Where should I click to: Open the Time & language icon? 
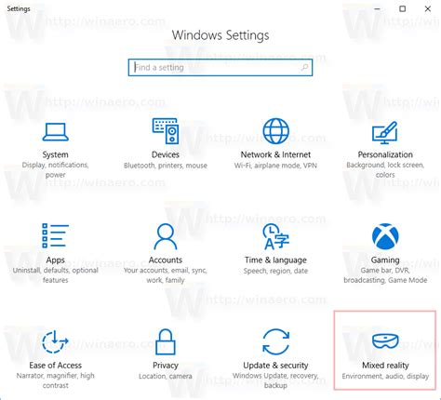[x=275, y=236]
